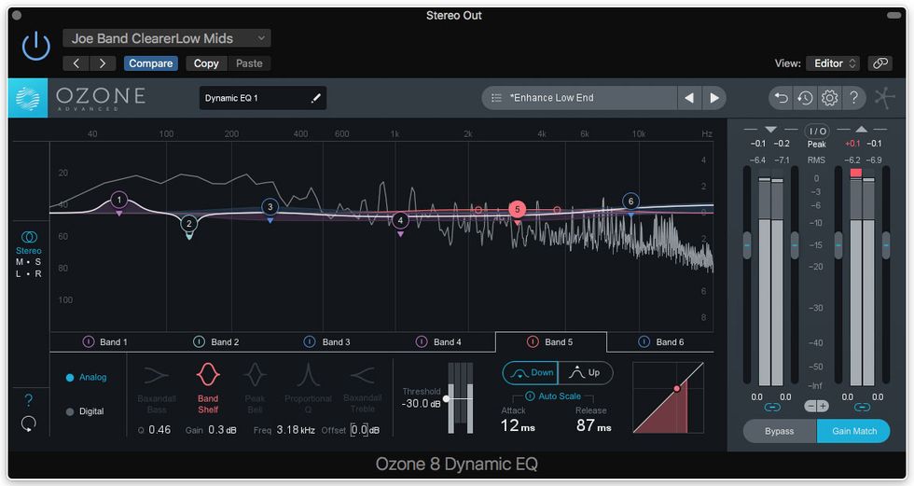914x486 pixels.
Task: Click the Compare button
Action: tap(150, 63)
